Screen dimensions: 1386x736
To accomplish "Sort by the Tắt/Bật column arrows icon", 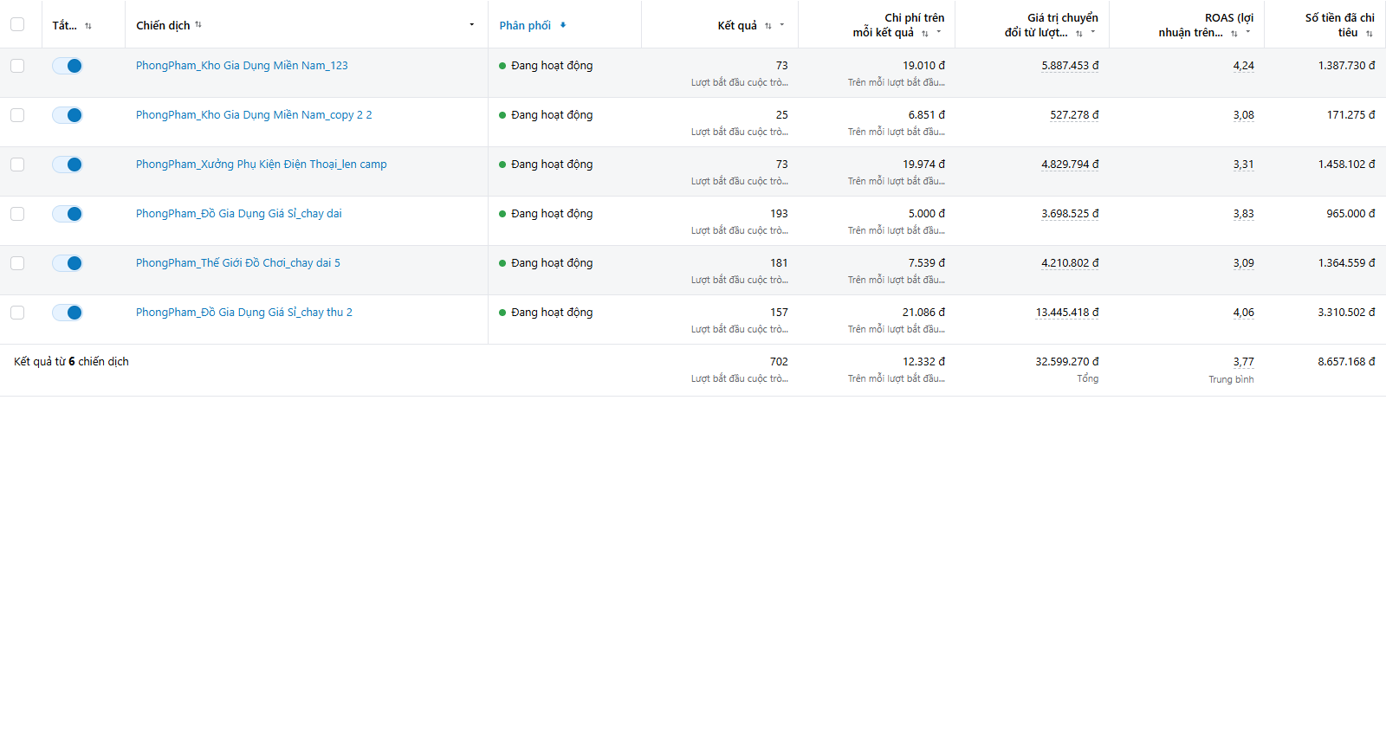I will coord(88,26).
